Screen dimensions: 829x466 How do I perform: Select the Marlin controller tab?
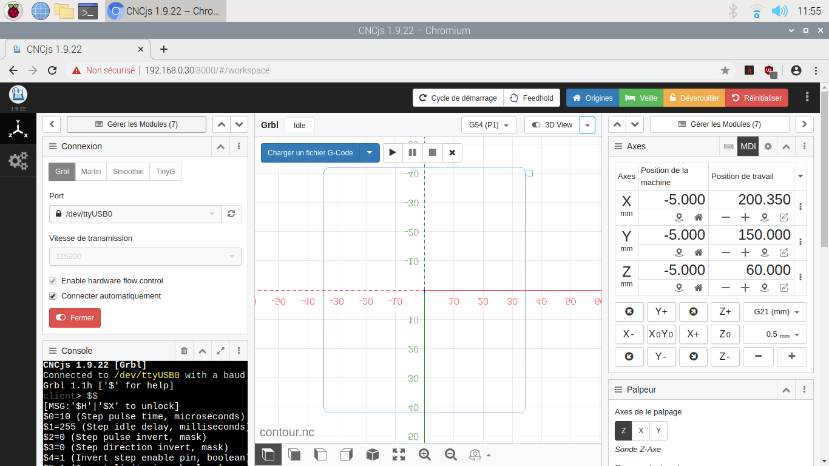pos(91,172)
